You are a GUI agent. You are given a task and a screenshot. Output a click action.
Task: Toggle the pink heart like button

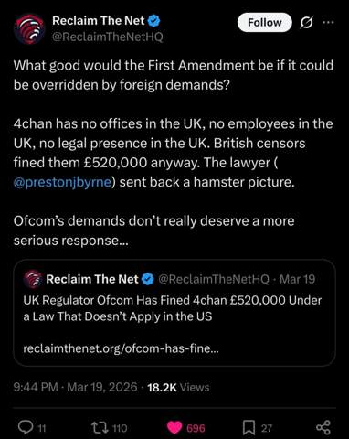(x=174, y=428)
